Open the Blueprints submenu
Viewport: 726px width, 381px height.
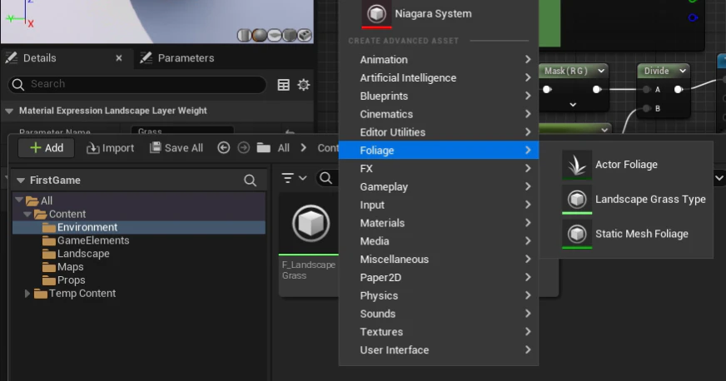pyautogui.click(x=439, y=96)
